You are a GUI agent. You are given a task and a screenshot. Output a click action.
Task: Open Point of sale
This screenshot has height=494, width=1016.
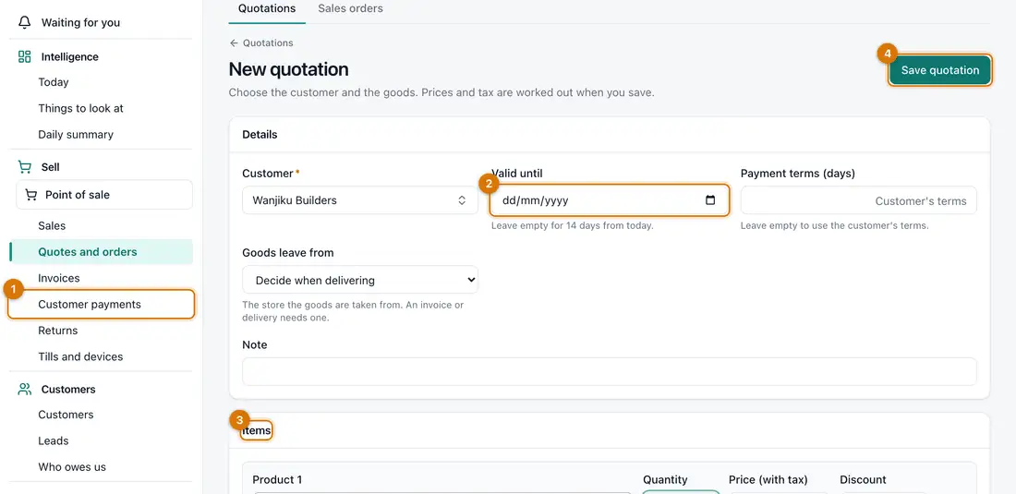[x=103, y=195]
